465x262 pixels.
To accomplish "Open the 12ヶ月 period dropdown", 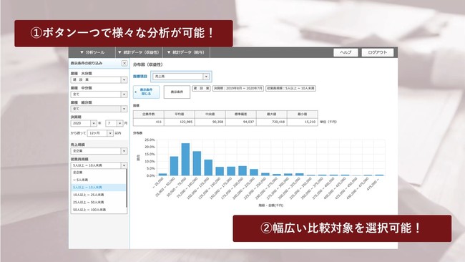I will pyautogui.click(x=100, y=133).
